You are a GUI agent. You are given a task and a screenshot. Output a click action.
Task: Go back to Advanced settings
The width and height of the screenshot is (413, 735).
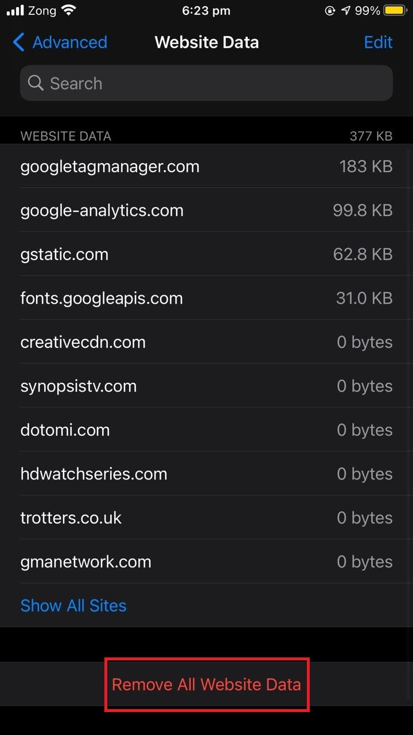(60, 42)
